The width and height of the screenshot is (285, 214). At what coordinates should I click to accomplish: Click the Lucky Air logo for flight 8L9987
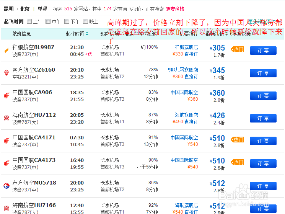pos(7,50)
